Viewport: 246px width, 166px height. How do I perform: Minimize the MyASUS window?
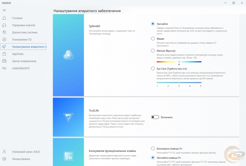225,3
